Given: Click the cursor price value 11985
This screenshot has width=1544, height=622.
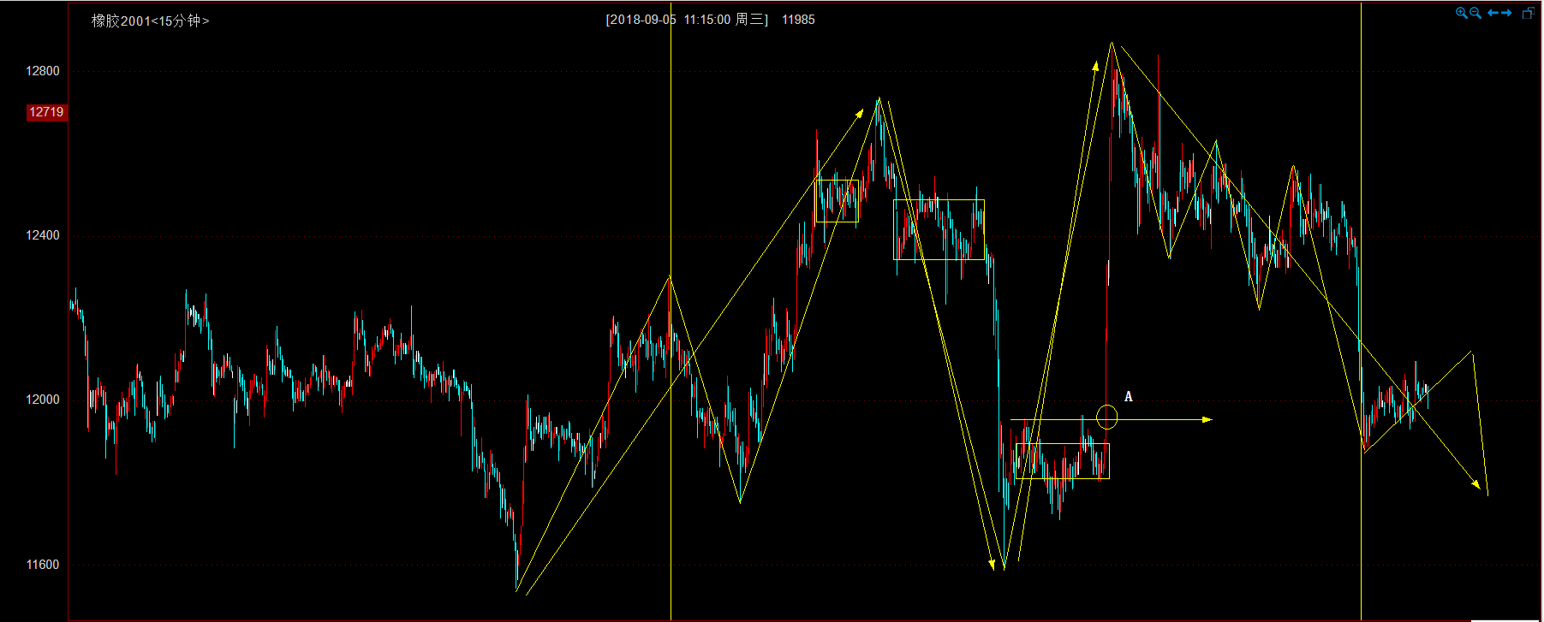Looking at the screenshot, I should (798, 20).
